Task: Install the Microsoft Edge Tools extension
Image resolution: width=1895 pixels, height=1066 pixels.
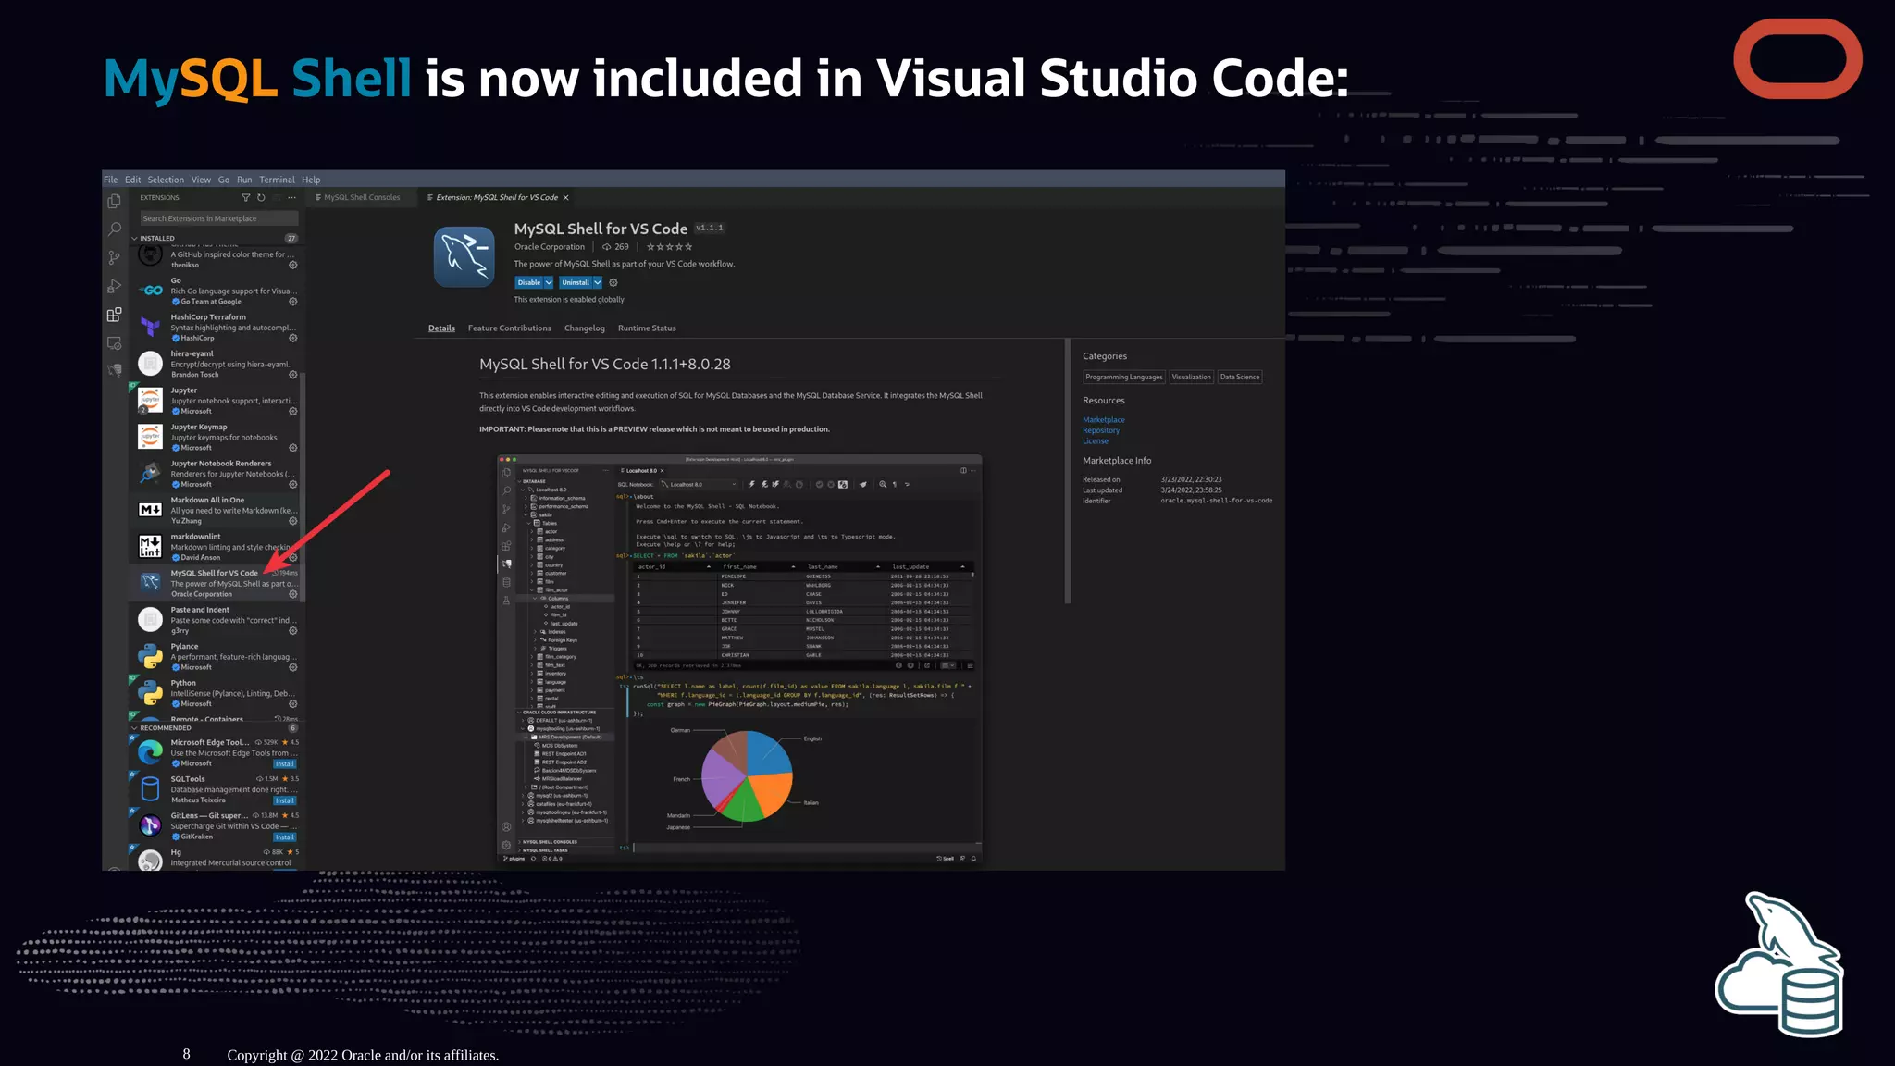Action: [285, 764]
